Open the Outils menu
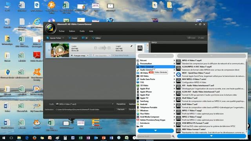Viewport: 251px width, 141px height. (82, 31)
